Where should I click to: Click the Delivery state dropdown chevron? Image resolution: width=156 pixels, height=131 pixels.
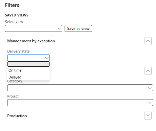(x=47, y=58)
